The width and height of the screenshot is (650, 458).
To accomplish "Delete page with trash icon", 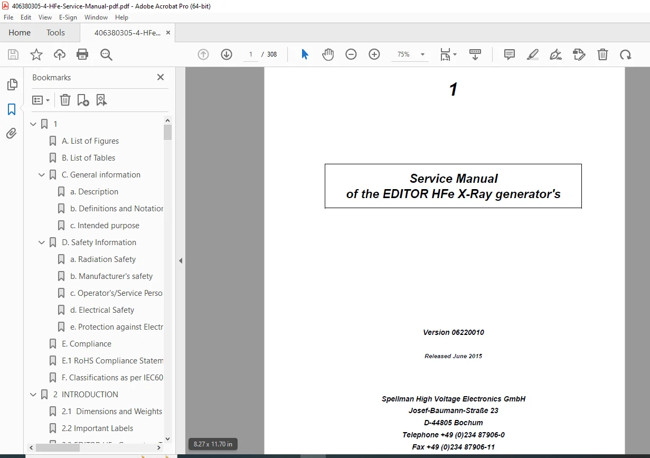I will coord(602,54).
